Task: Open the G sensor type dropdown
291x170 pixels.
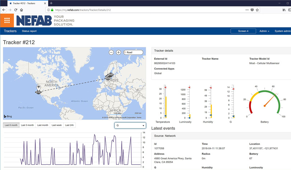Action: [130, 125]
